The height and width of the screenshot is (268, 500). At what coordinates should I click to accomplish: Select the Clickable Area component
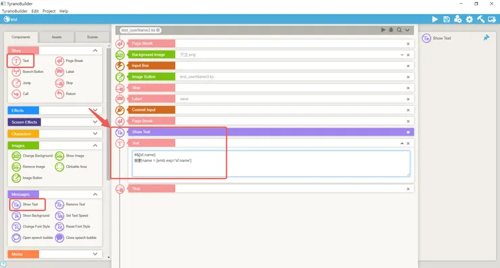71,167
